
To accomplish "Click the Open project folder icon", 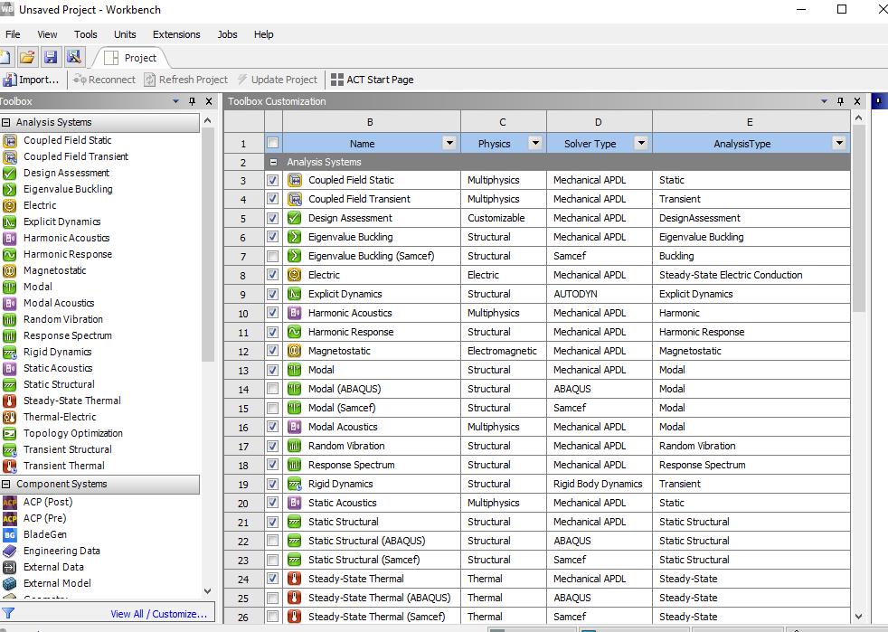I will point(27,57).
